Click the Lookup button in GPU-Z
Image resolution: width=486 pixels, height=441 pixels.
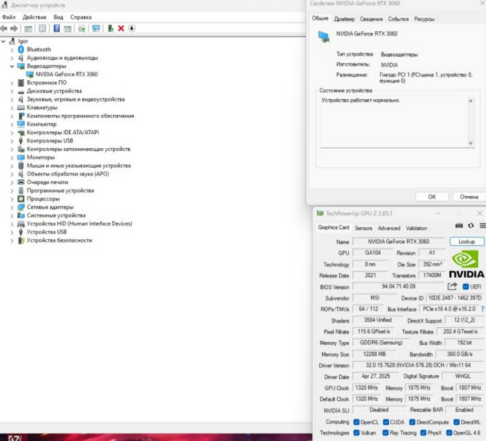467,242
